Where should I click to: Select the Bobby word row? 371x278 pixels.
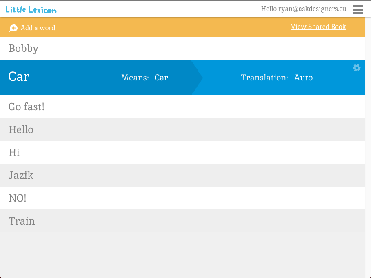point(182,48)
